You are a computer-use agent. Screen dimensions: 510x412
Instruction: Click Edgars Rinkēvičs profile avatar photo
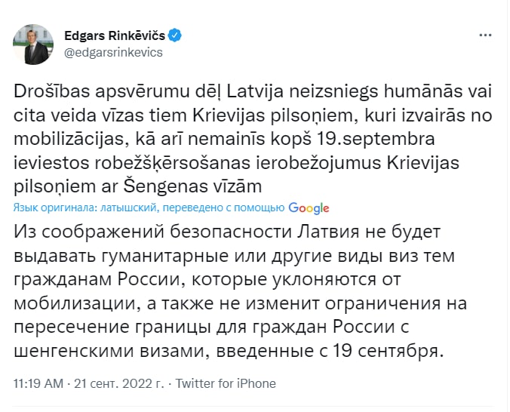pos(34,44)
